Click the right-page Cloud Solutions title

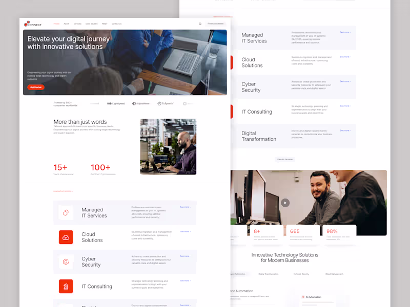click(x=252, y=62)
